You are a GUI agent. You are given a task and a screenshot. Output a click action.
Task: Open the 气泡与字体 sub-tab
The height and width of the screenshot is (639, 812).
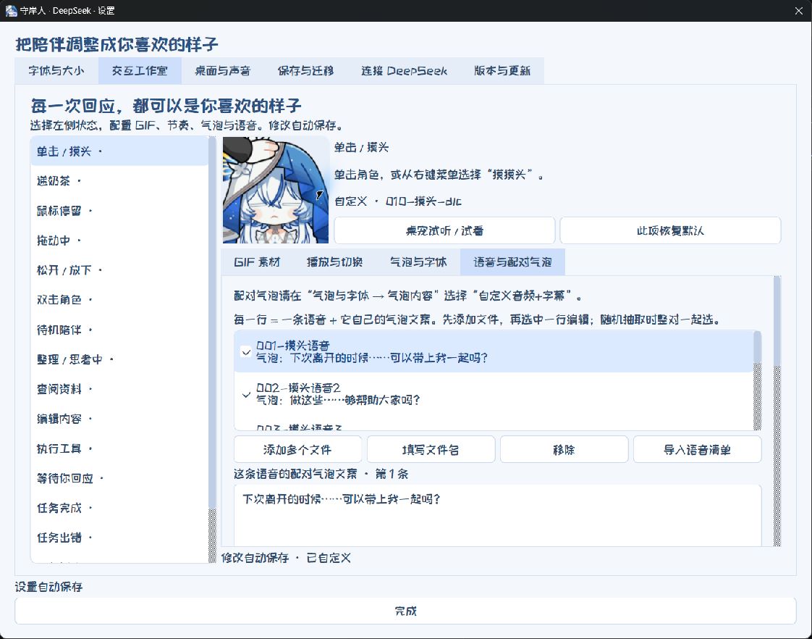tap(418, 262)
